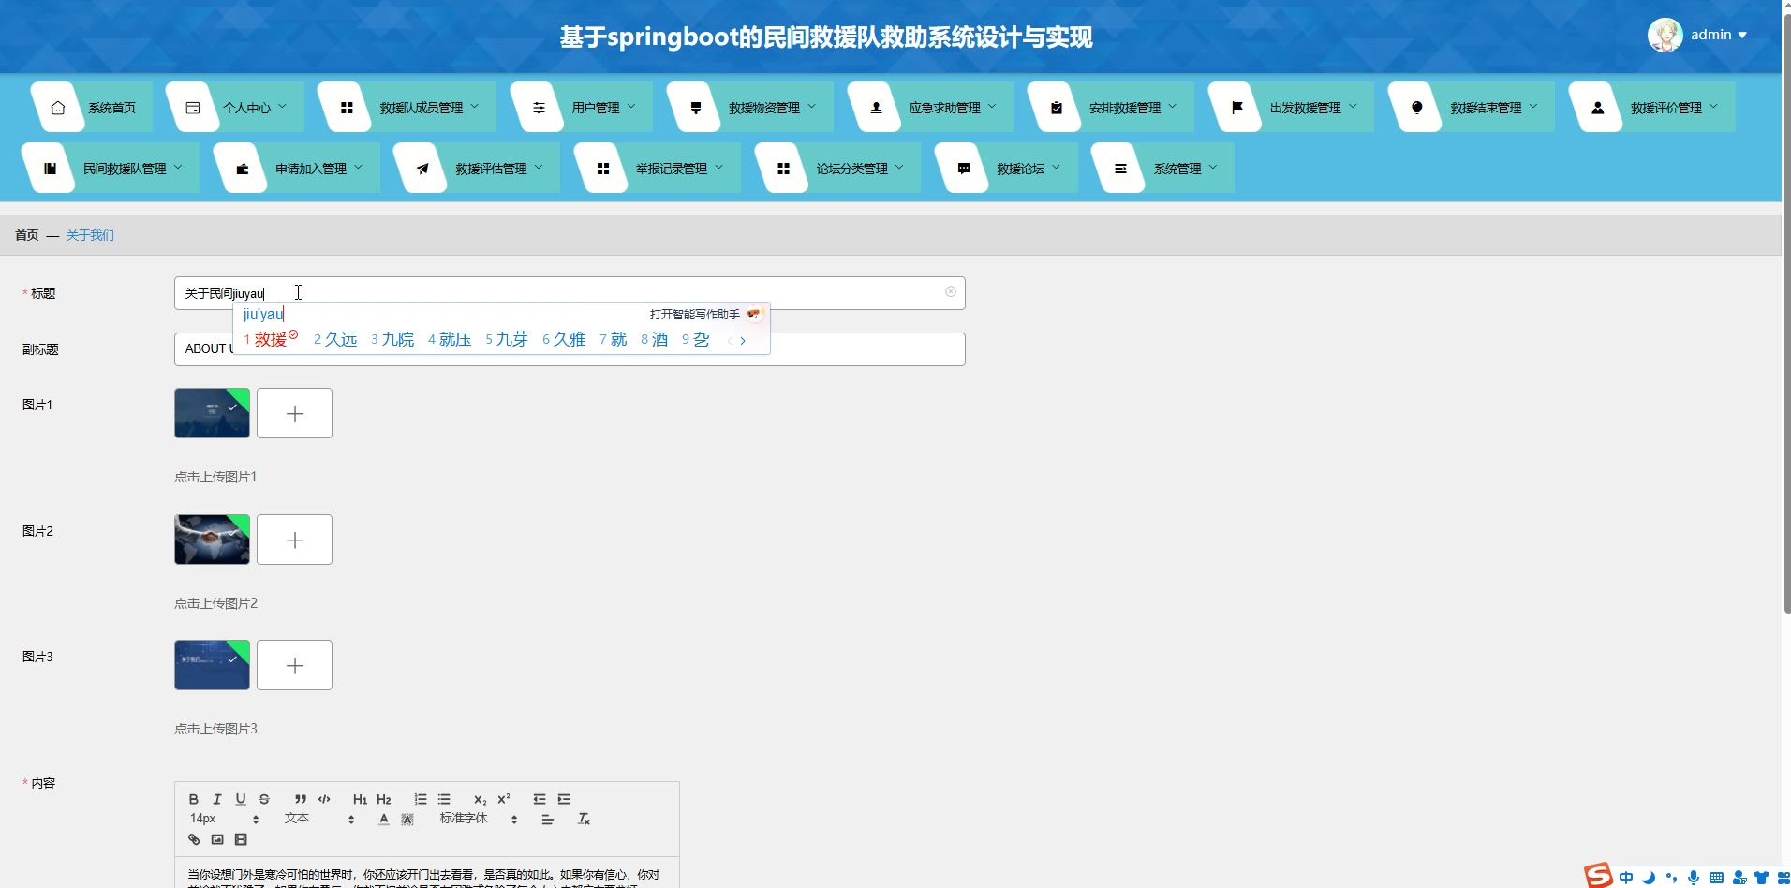Open the 救援结束管理 menu
This screenshot has height=888, width=1791.
click(x=1472, y=107)
